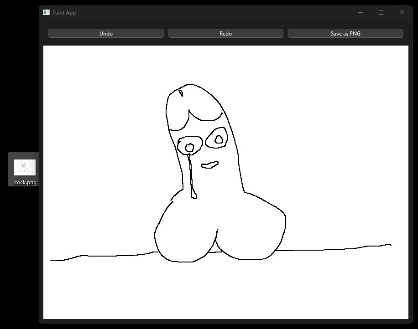Minimize the Paint App window
Screen dimensions: 418x329
(x=360, y=12)
